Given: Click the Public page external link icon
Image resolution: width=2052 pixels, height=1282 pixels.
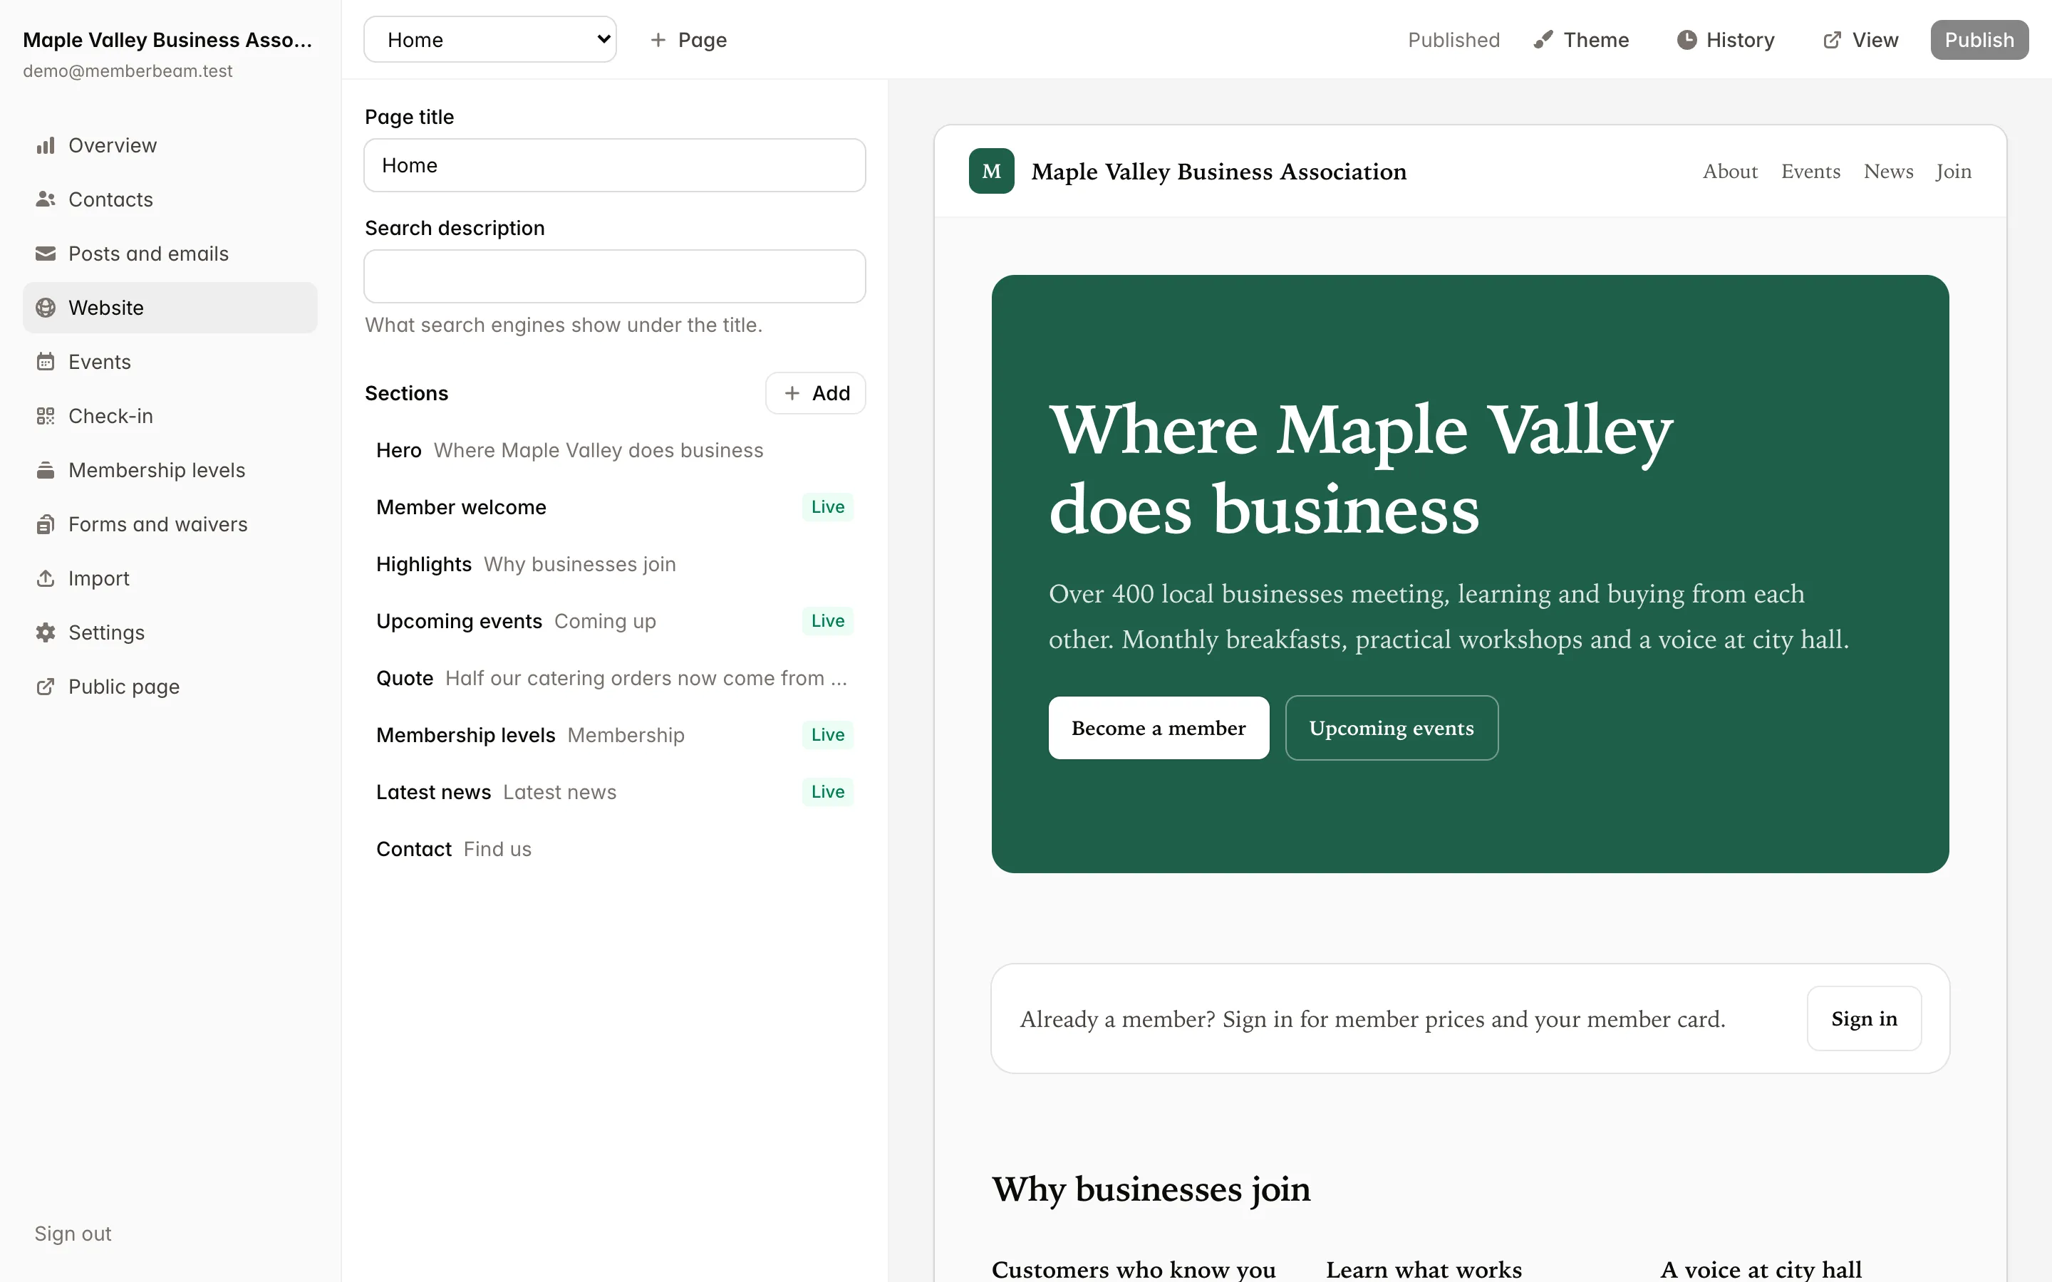Looking at the screenshot, I should [x=46, y=687].
